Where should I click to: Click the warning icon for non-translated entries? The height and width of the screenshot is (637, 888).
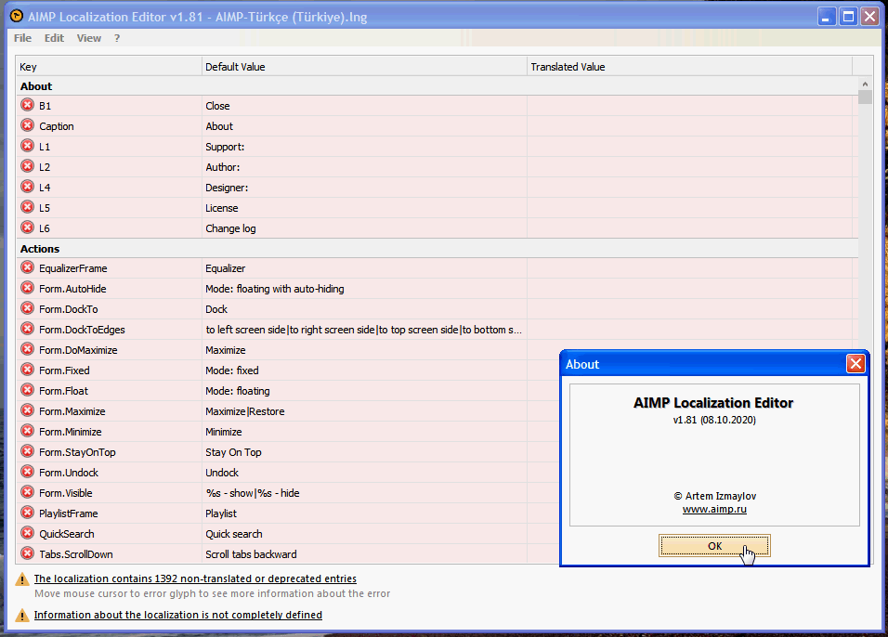tap(22, 579)
